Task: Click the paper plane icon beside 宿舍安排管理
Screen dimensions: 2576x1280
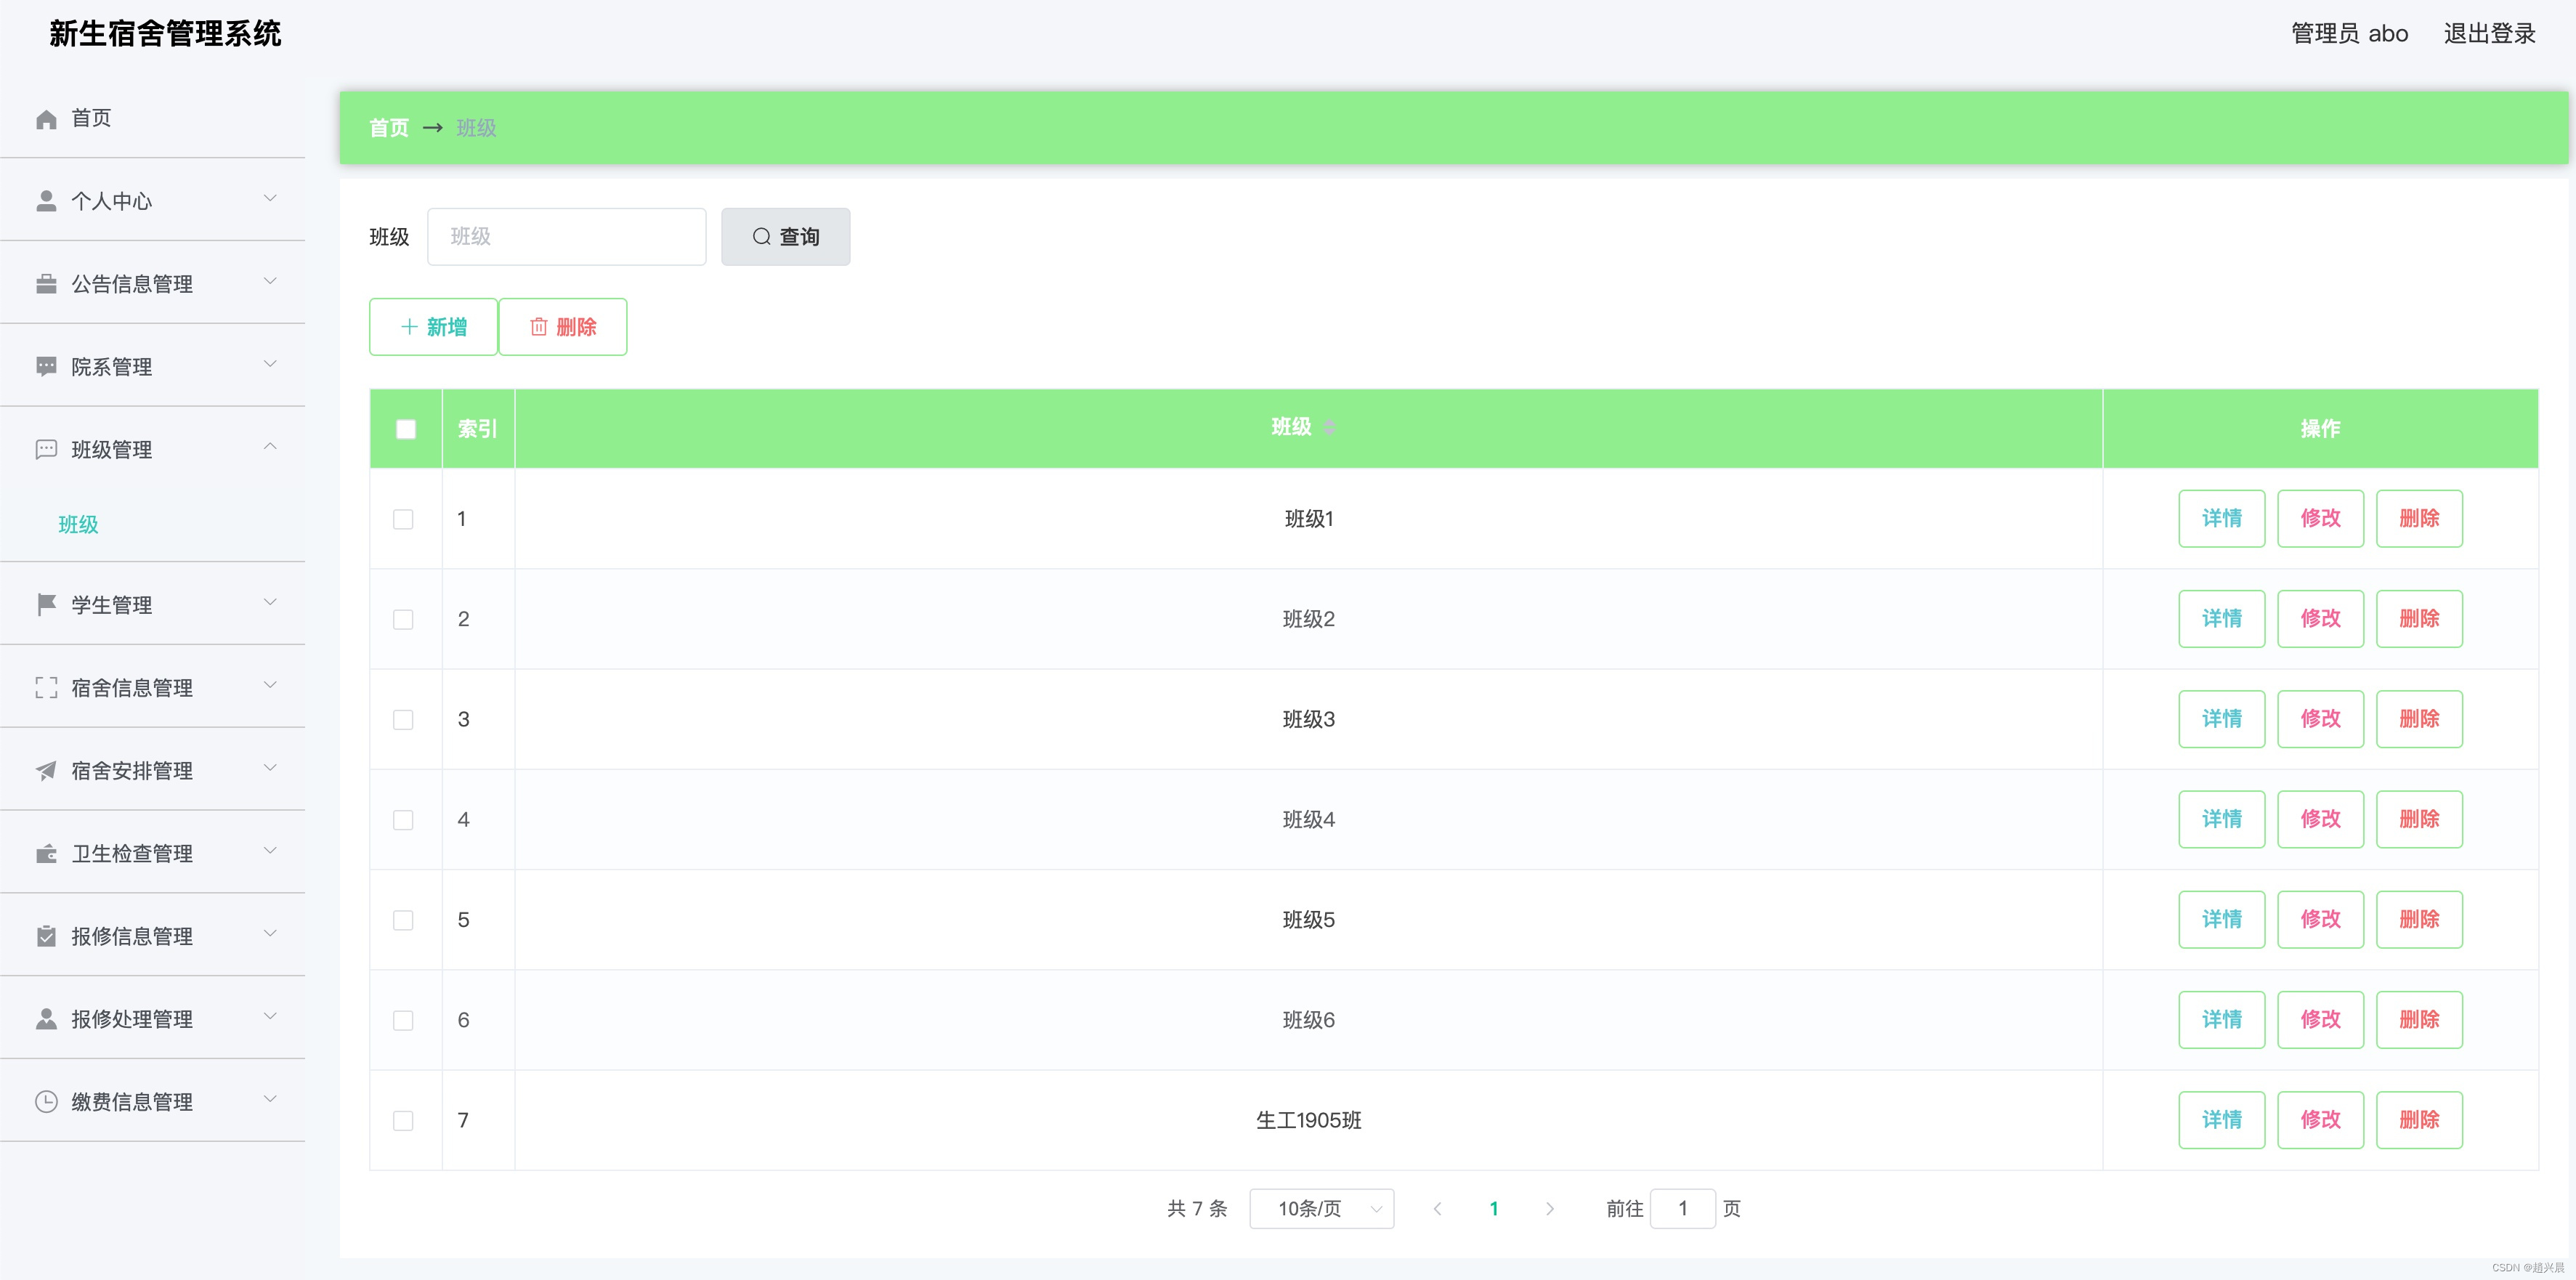Action: [46, 771]
